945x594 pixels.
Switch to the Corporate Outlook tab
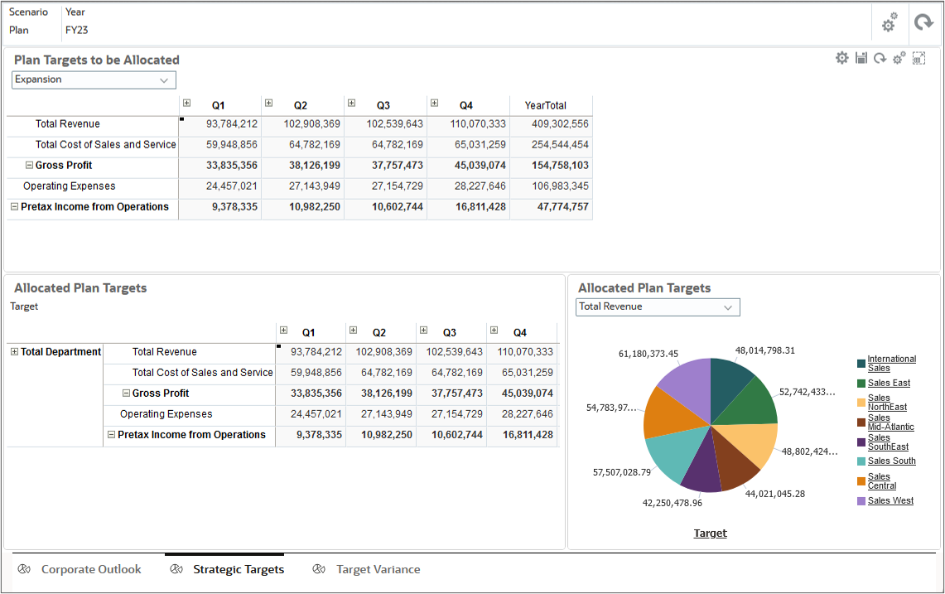(x=91, y=569)
